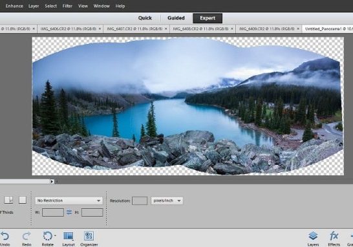Swap width and height values
The height and width of the screenshot is (247, 353).
pyautogui.click(x=69, y=212)
